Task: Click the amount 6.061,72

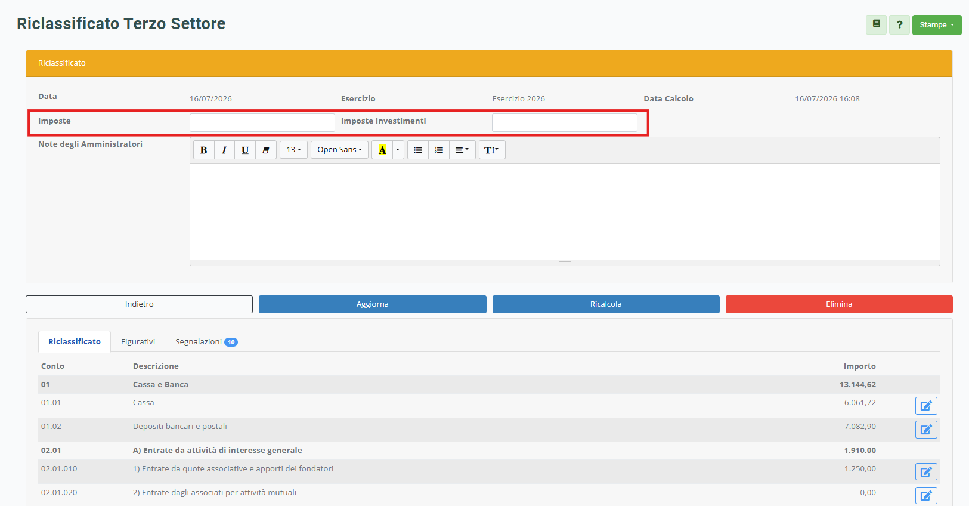Action: tap(860, 403)
